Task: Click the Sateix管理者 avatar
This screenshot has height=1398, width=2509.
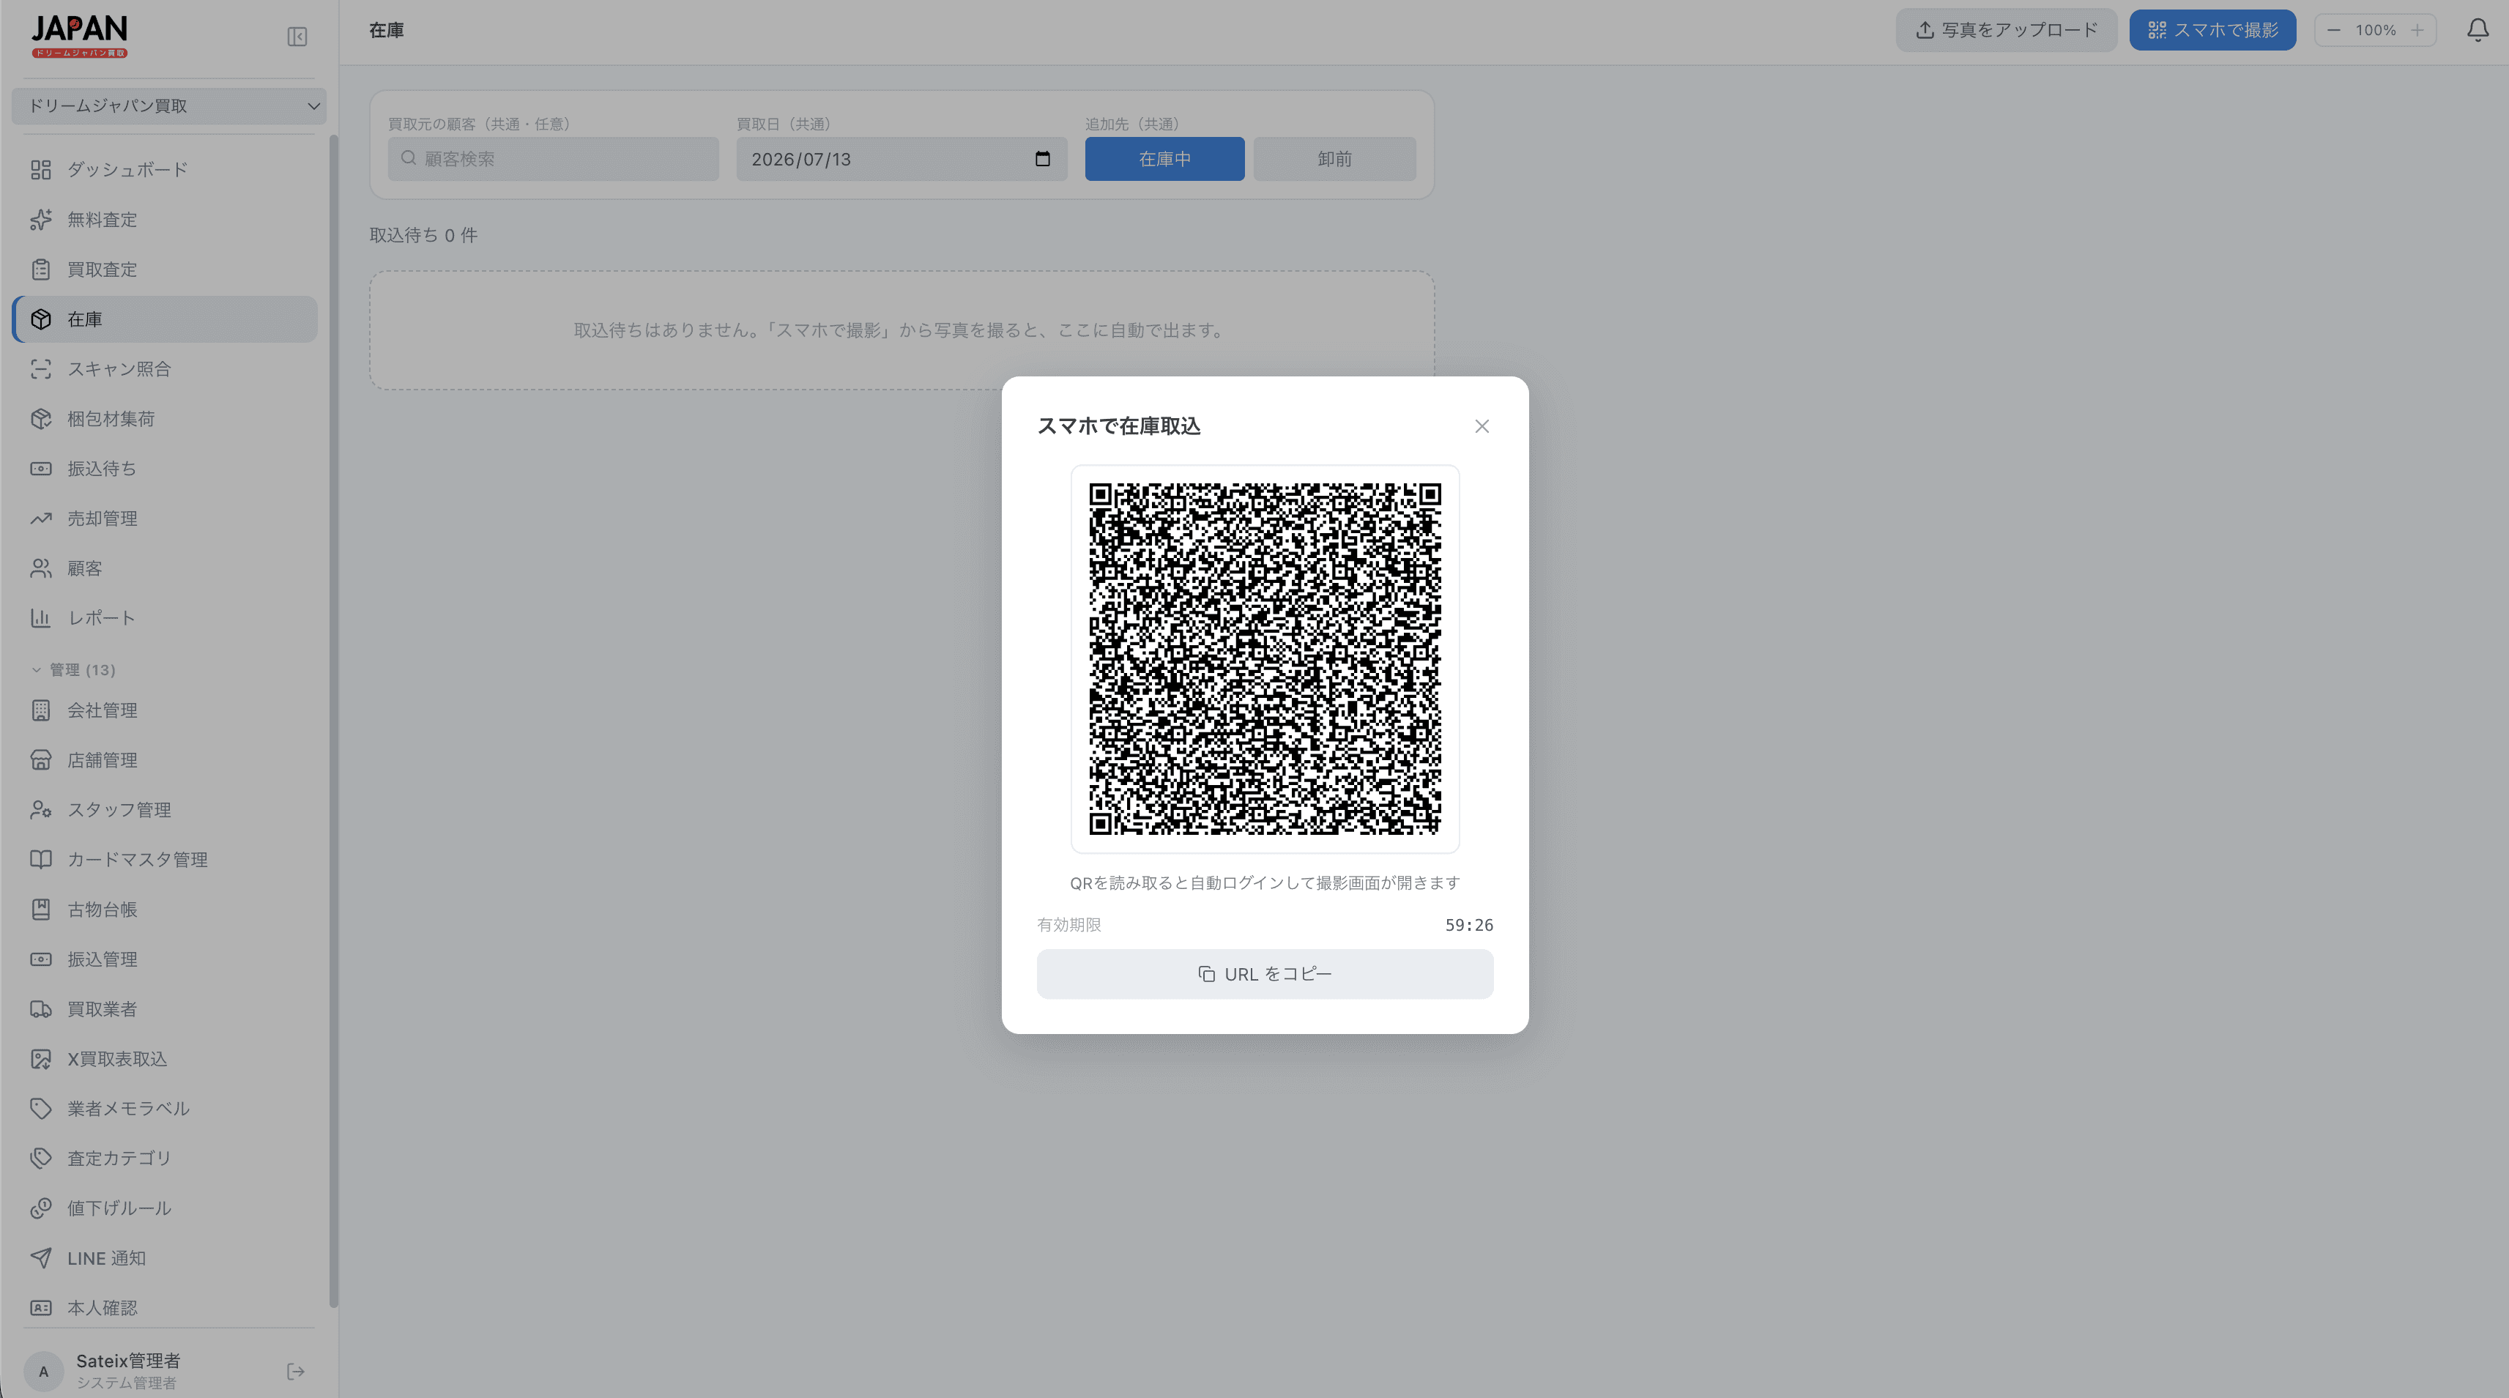Action: coord(43,1372)
